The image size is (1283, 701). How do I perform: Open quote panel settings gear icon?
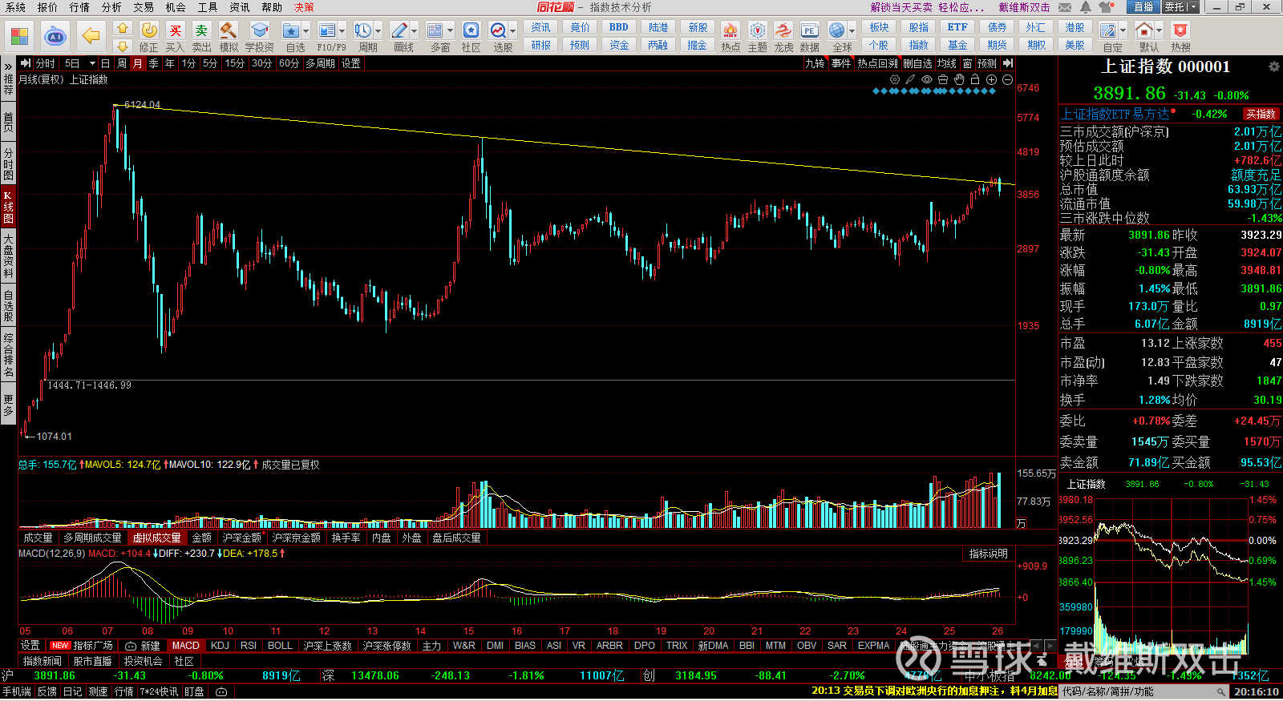coord(1273,66)
